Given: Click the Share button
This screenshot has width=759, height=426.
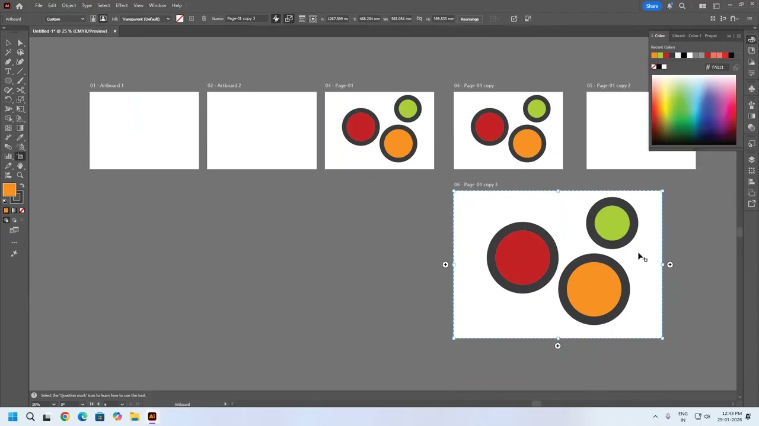Looking at the screenshot, I should pyautogui.click(x=652, y=6).
